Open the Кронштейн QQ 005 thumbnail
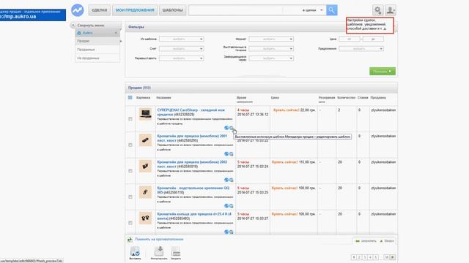469x263 pixels. coord(145,191)
